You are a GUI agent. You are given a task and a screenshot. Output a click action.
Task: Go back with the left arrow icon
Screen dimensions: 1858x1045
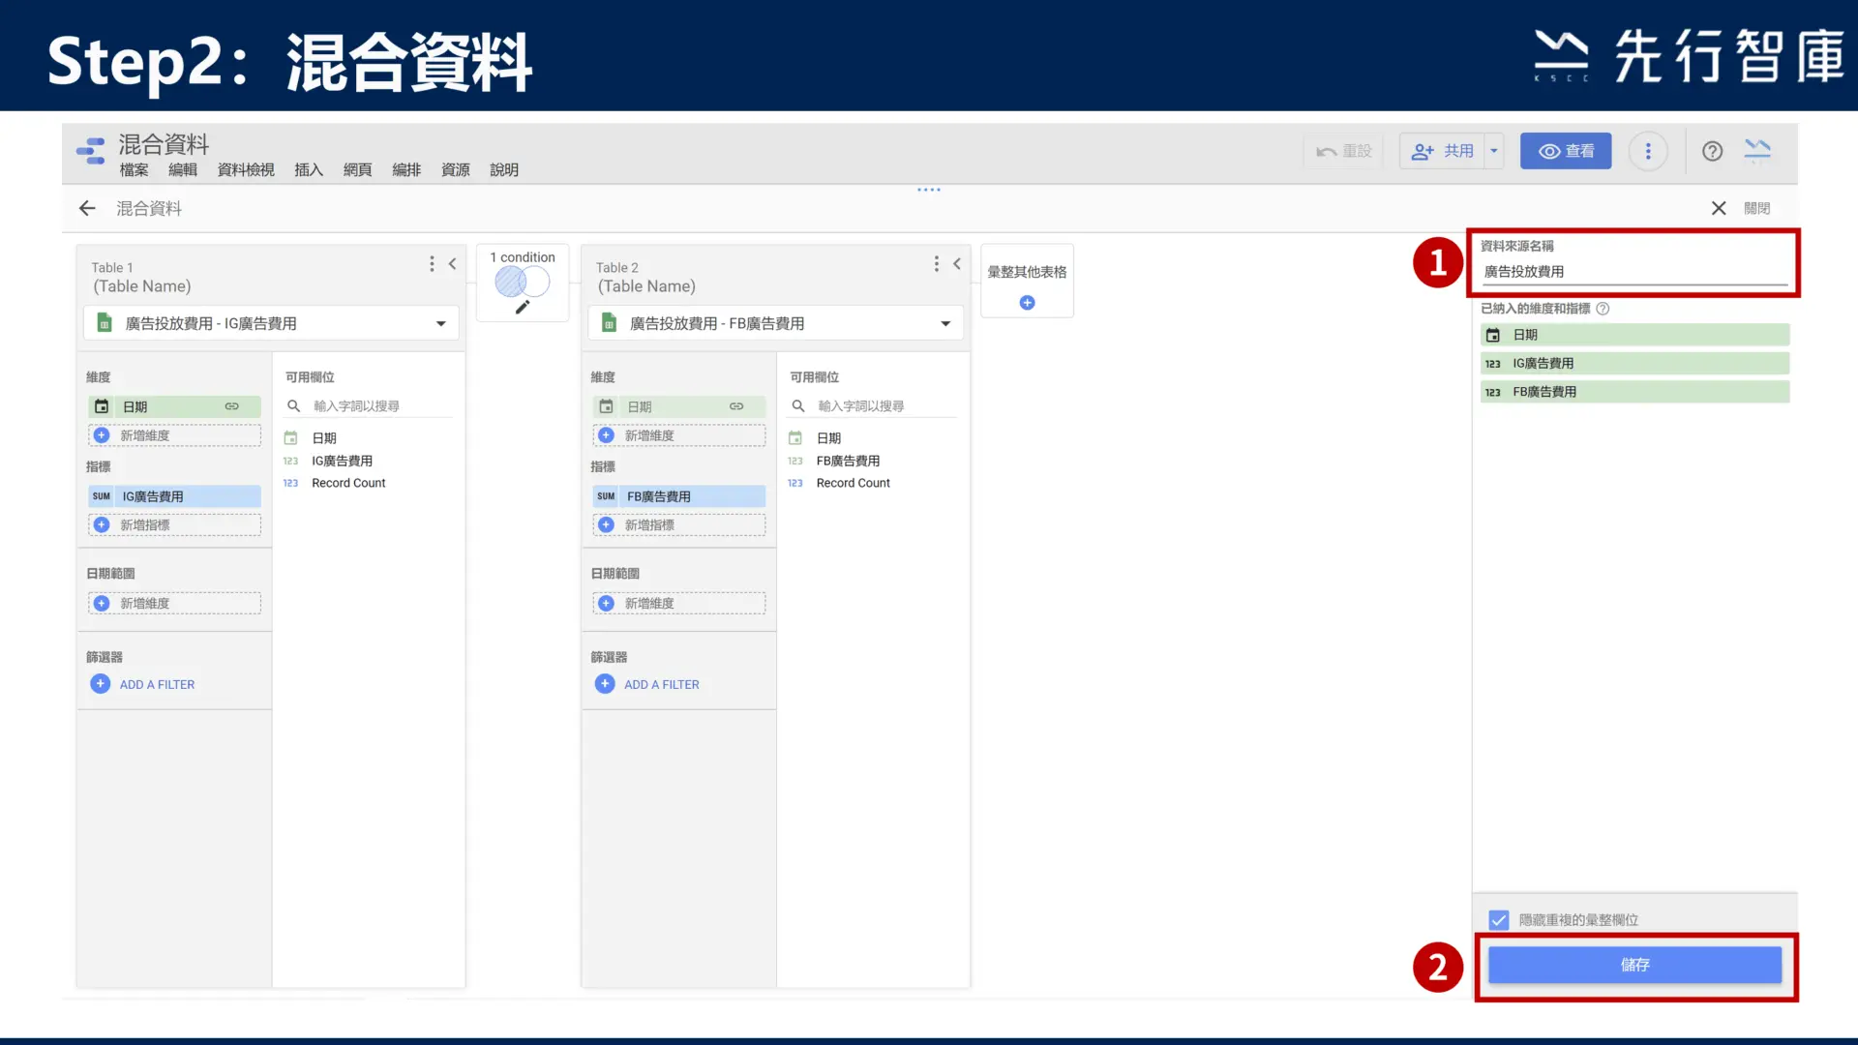87,208
